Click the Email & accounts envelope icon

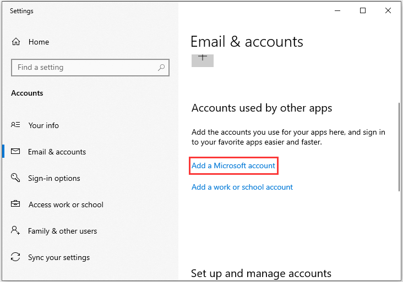15,151
